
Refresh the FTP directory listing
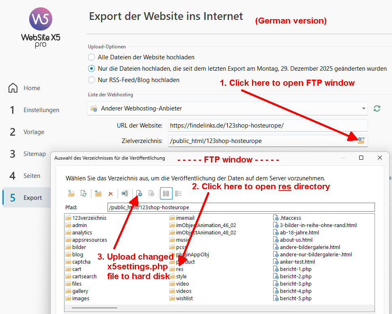(84, 194)
